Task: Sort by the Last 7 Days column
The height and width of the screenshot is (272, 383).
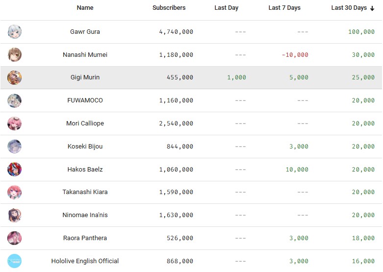Action: coord(284,8)
